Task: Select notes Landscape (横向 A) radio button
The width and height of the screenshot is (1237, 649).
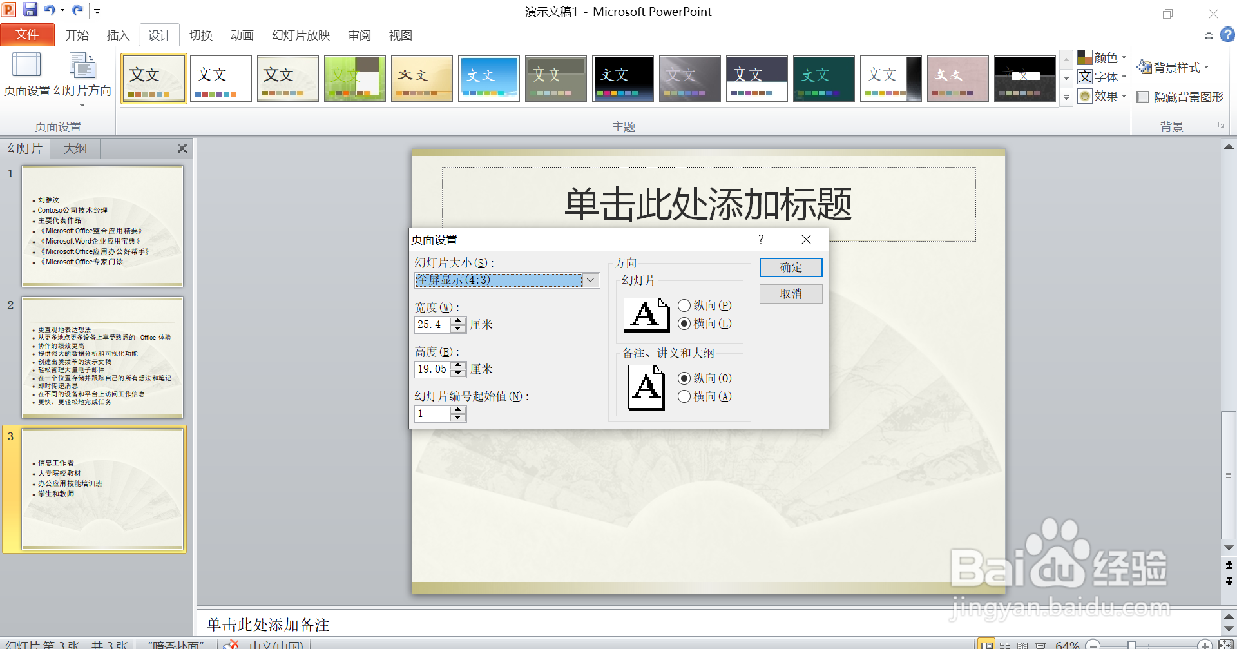Action: pos(684,396)
